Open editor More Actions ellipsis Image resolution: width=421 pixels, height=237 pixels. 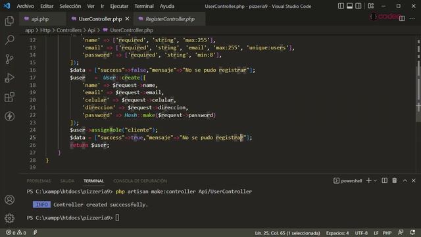[412, 18]
